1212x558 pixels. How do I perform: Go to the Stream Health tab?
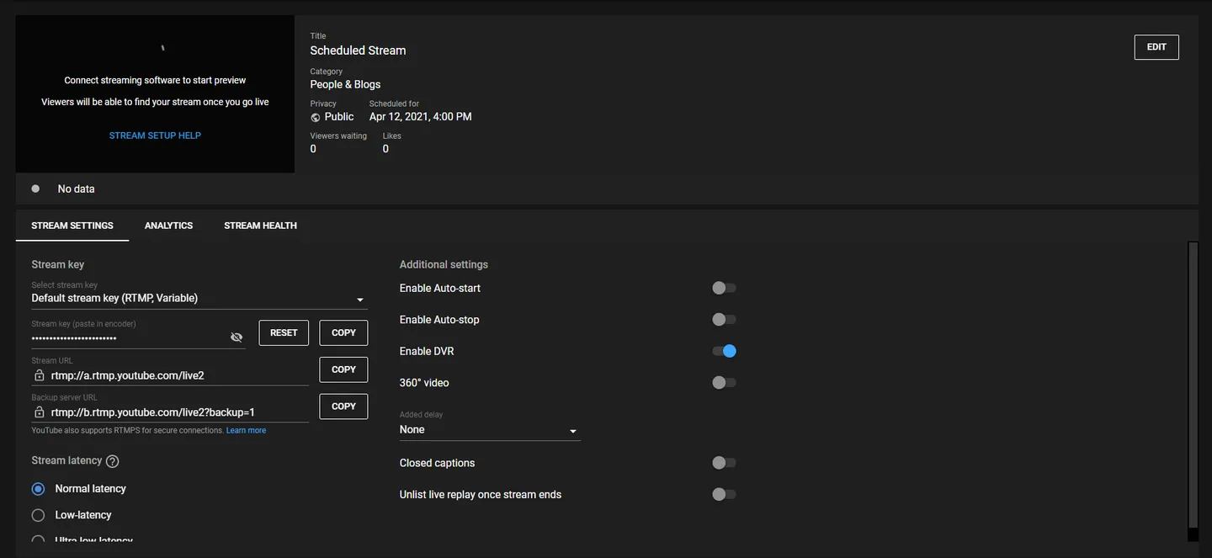click(260, 226)
